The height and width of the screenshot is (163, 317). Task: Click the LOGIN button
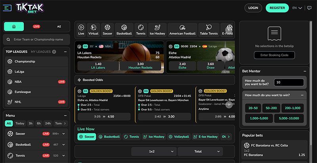tap(253, 8)
